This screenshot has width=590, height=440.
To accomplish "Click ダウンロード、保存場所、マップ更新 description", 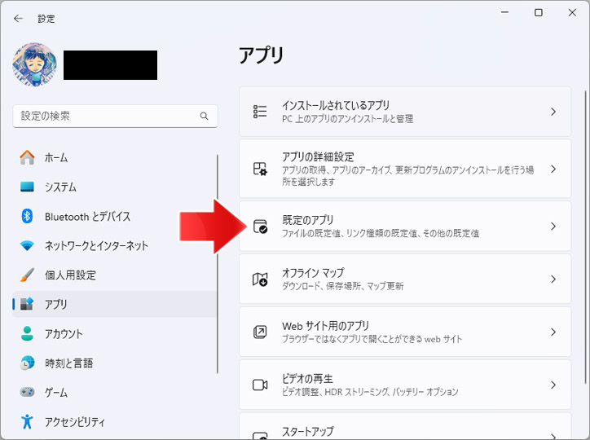I will 342,286.
